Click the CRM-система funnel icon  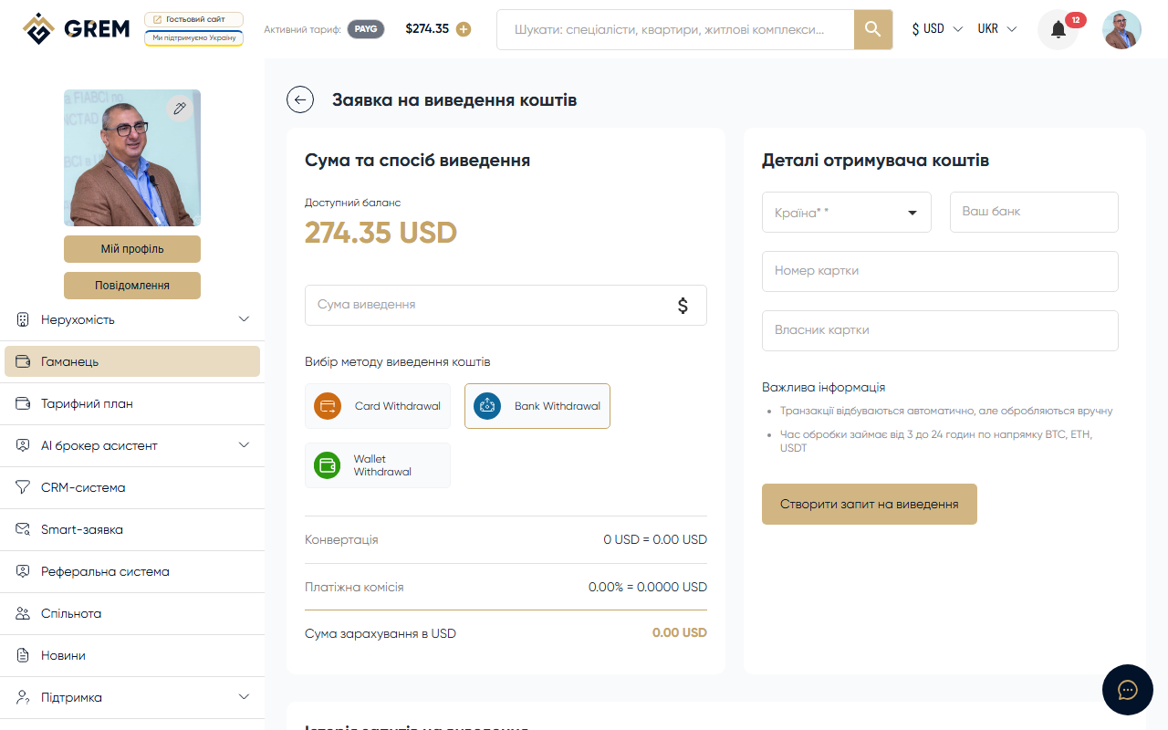click(x=20, y=487)
